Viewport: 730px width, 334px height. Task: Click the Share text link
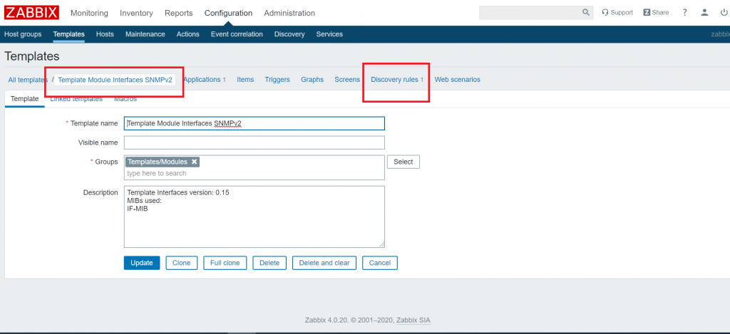point(661,13)
